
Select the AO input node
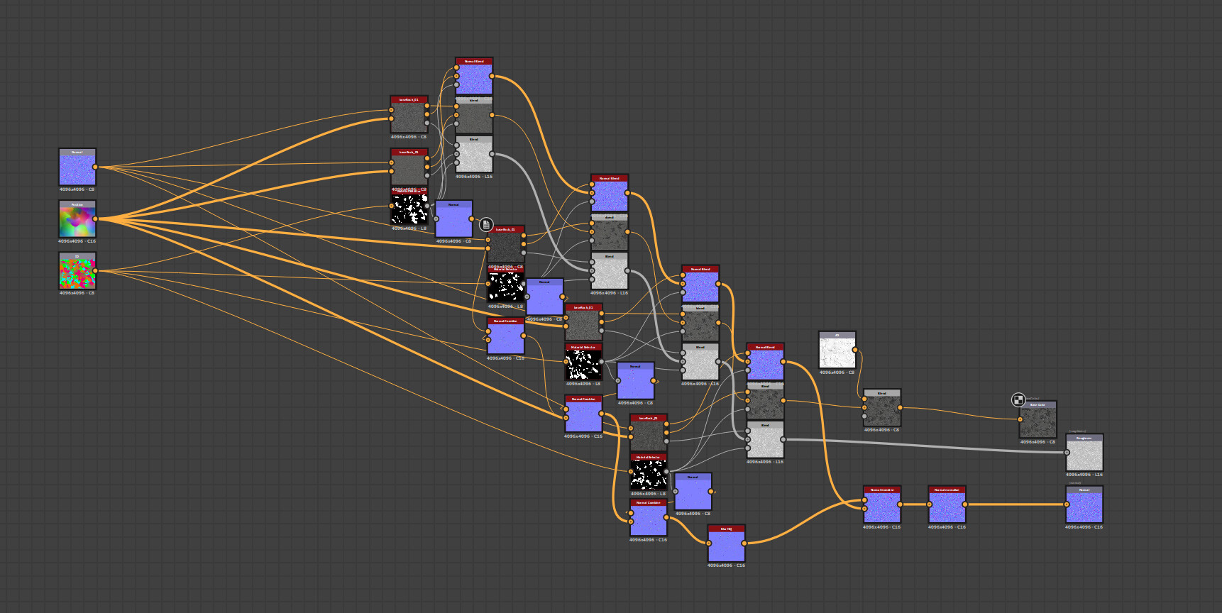pyautogui.click(x=837, y=350)
